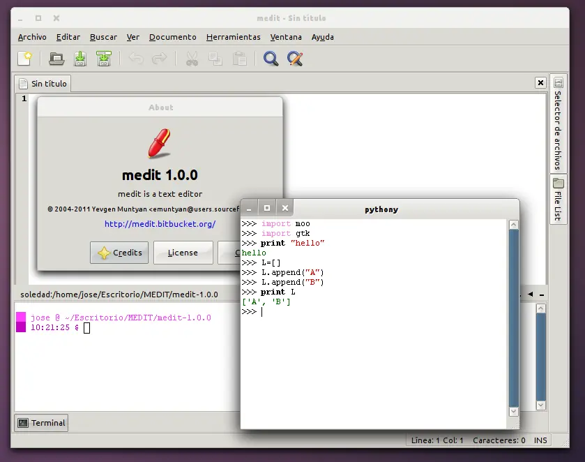Image resolution: width=585 pixels, height=462 pixels.
Task: Click terminal prompt cursor
Action: coord(86,328)
